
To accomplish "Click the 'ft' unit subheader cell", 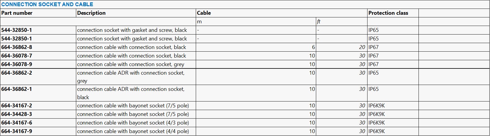I will 319,22.
